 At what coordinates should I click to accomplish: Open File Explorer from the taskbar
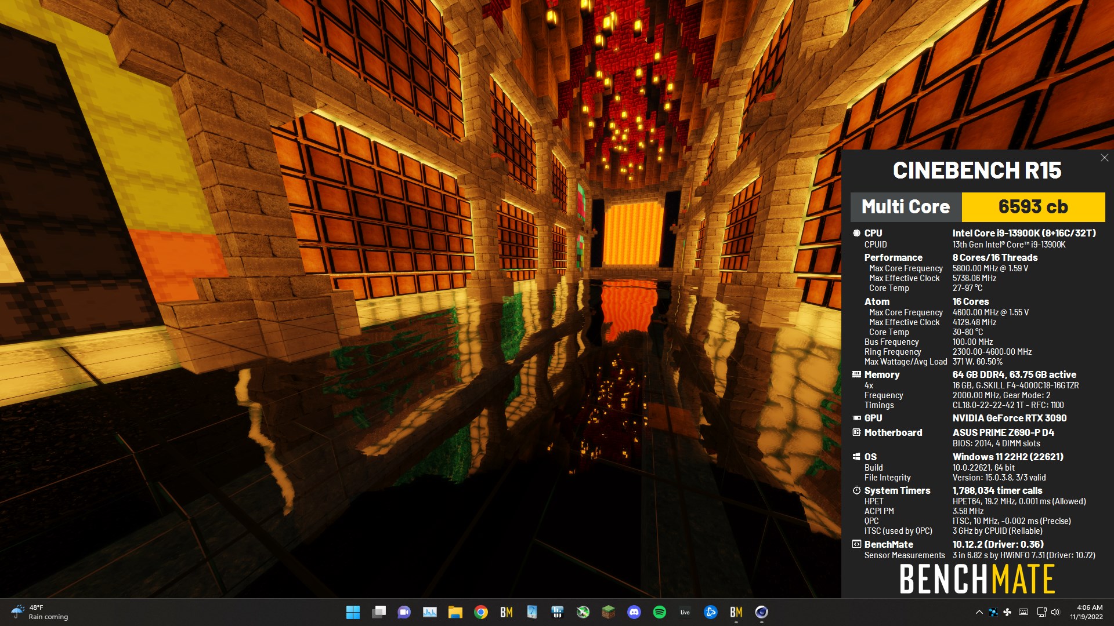455,612
